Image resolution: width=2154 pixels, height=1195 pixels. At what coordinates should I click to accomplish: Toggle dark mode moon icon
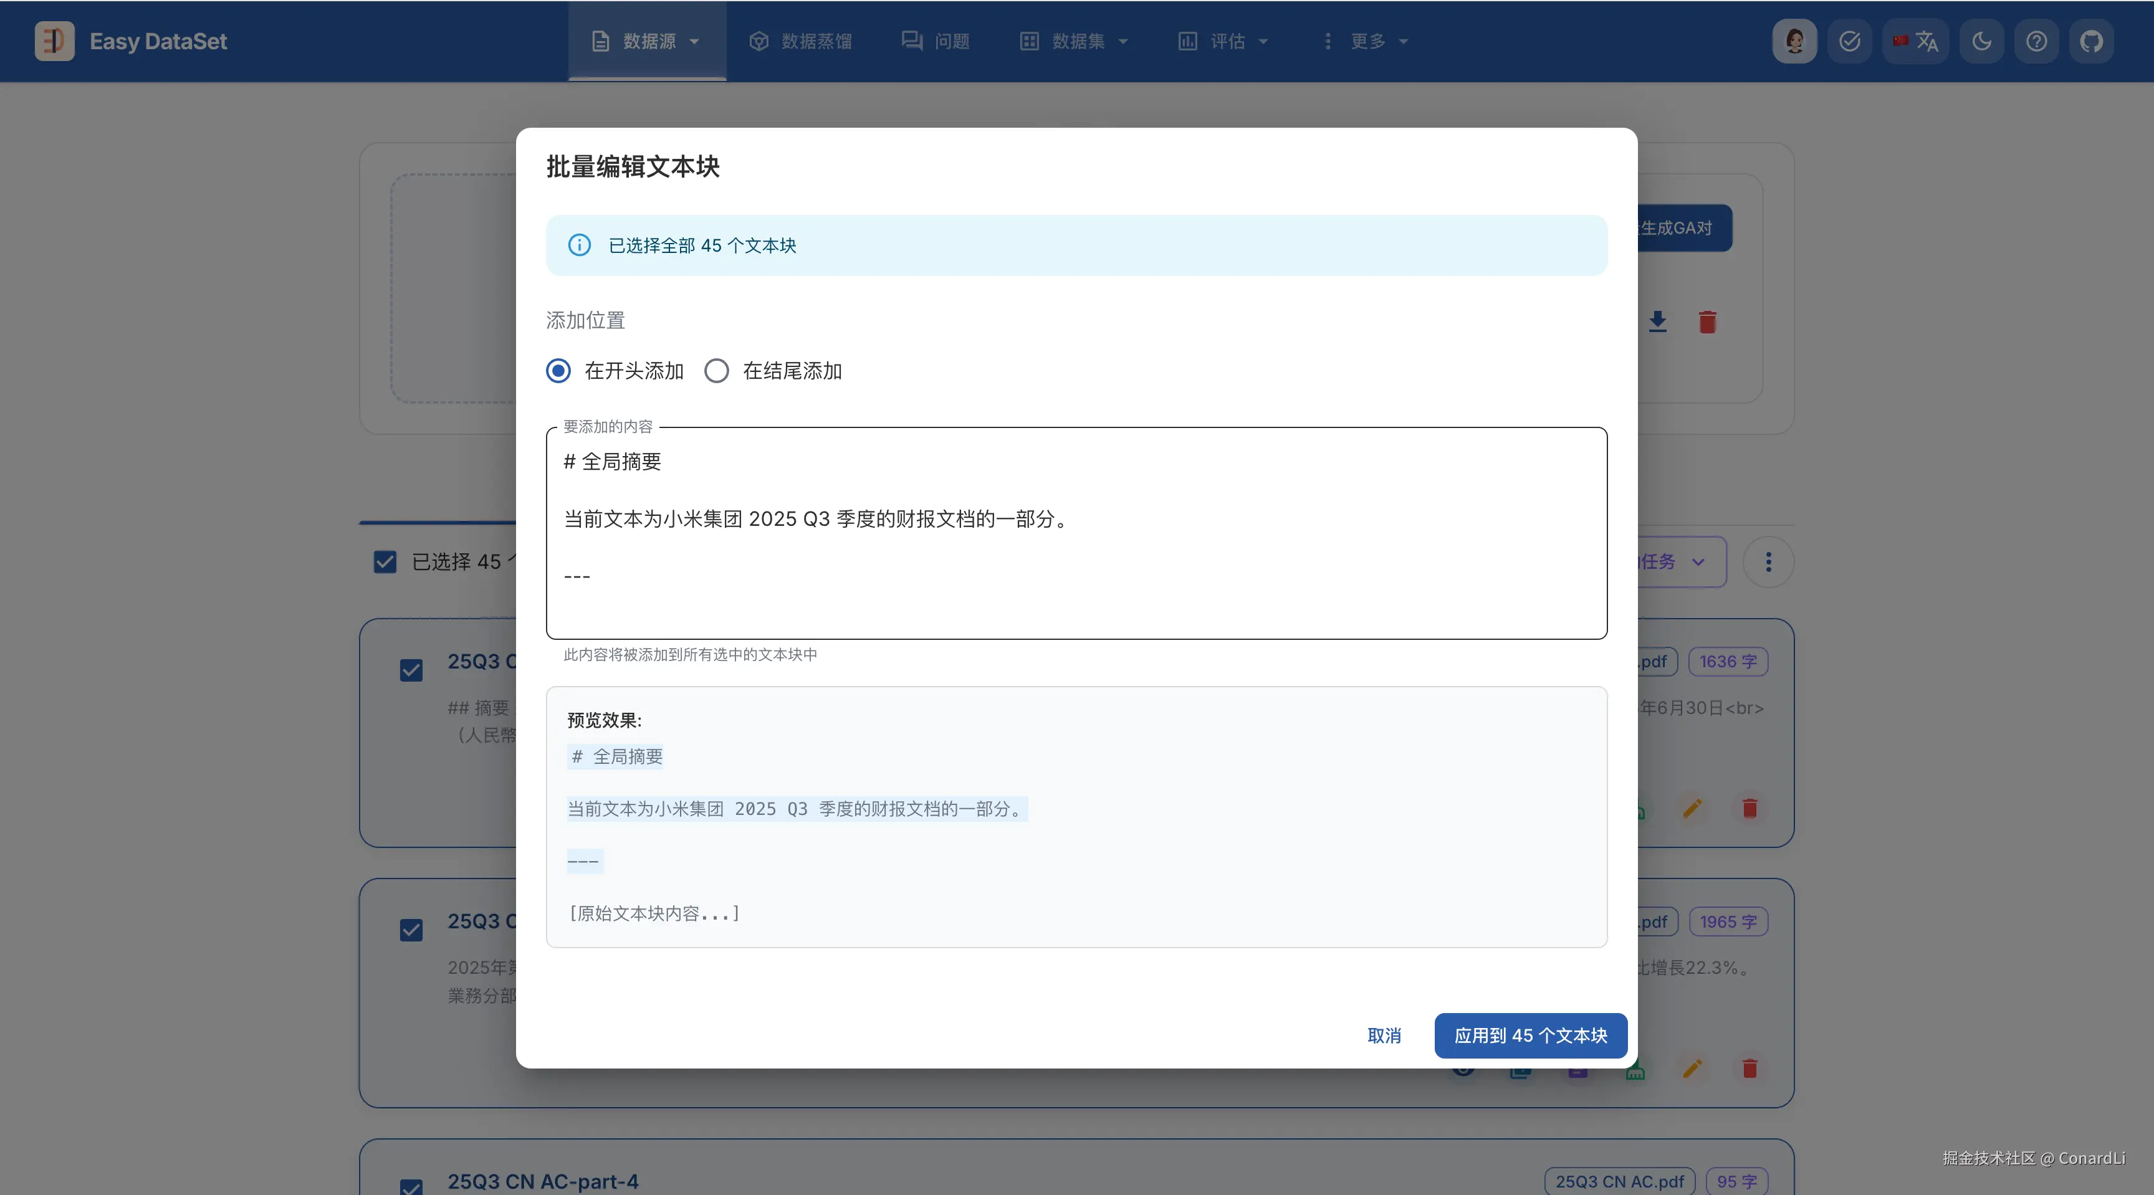tap(1982, 41)
